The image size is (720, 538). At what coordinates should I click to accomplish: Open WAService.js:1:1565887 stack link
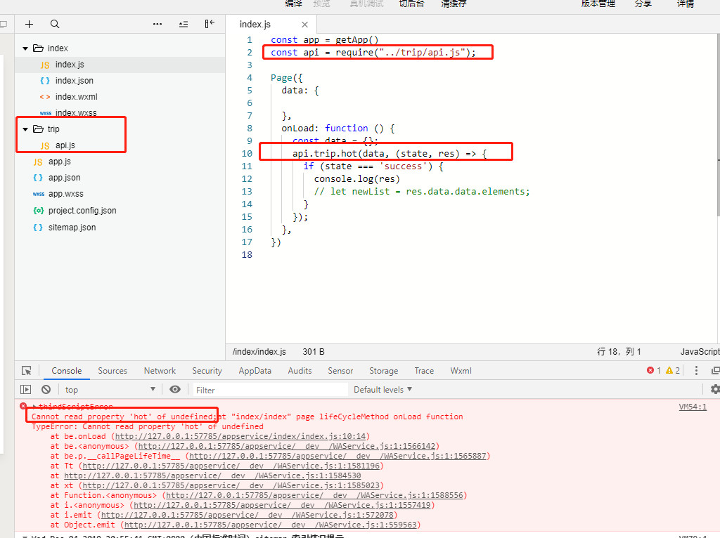click(337, 456)
